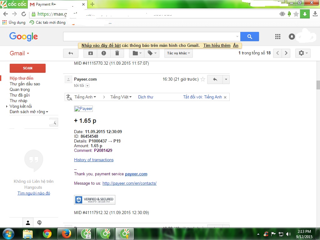Screen dimensions: 320x240
Task: Click Tìm người nào đó link
Action: click(34, 193)
